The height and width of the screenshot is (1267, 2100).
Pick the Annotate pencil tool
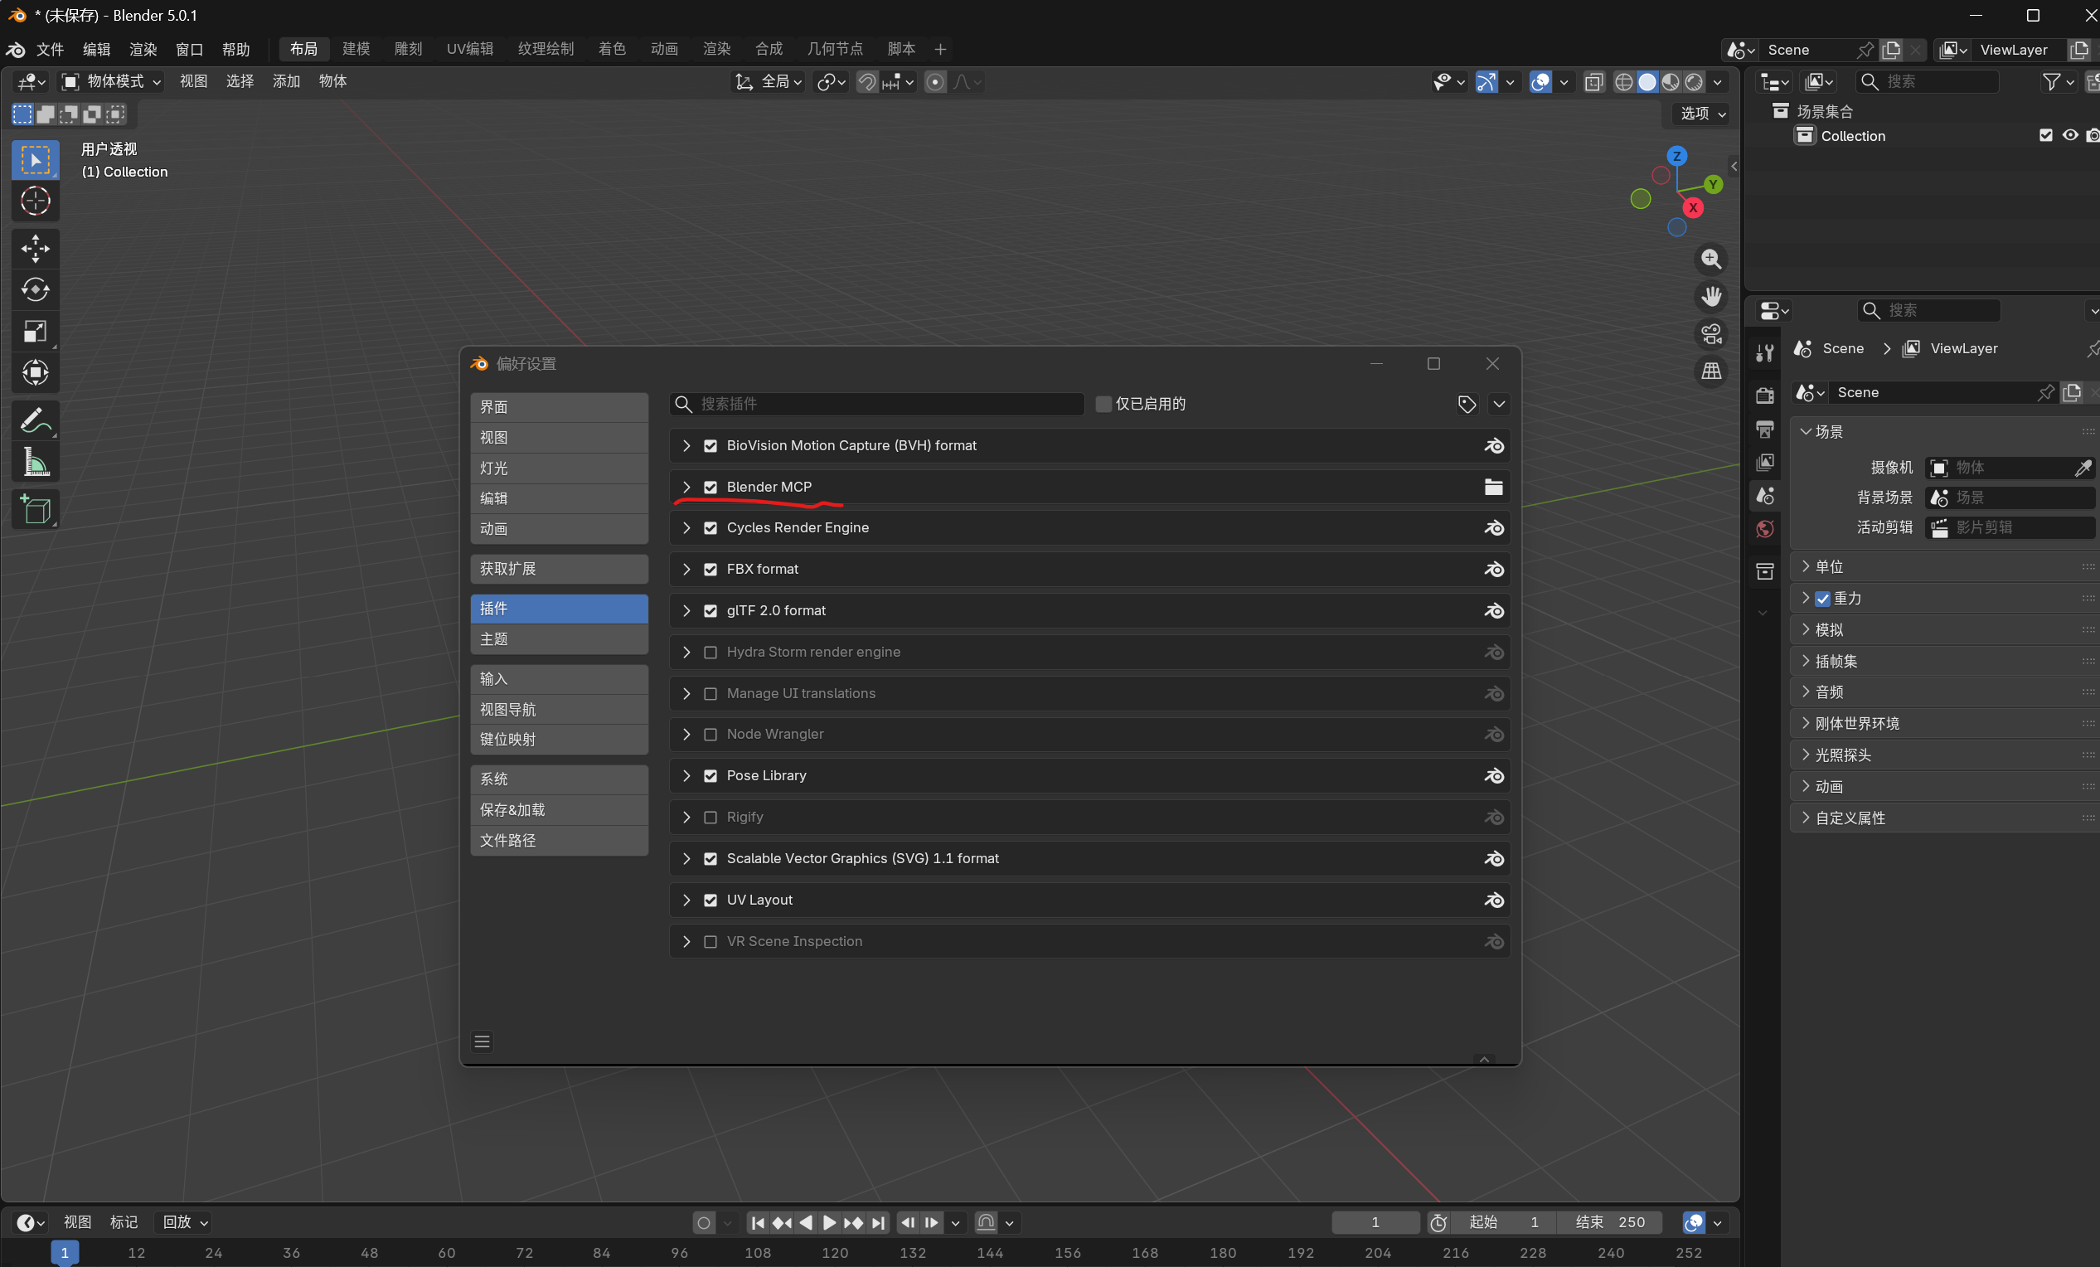(x=35, y=420)
